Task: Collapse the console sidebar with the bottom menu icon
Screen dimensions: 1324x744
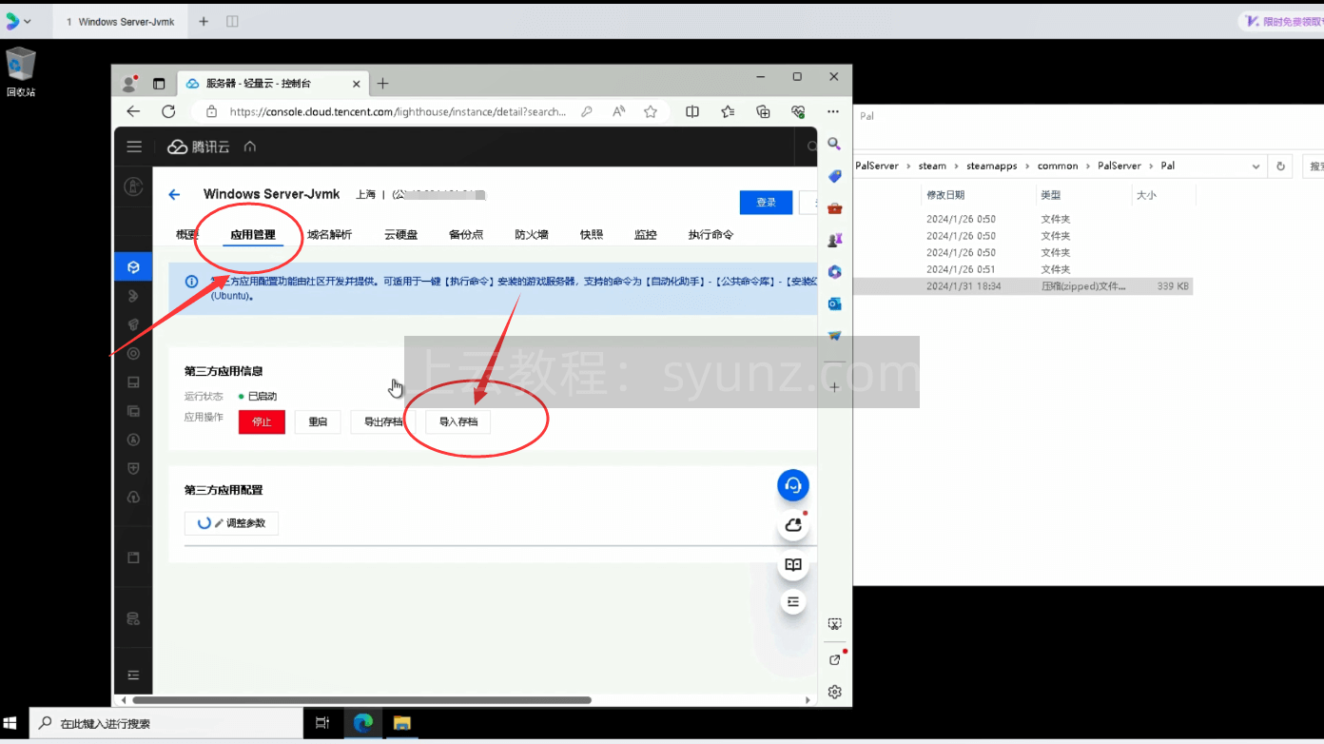Action: click(133, 675)
